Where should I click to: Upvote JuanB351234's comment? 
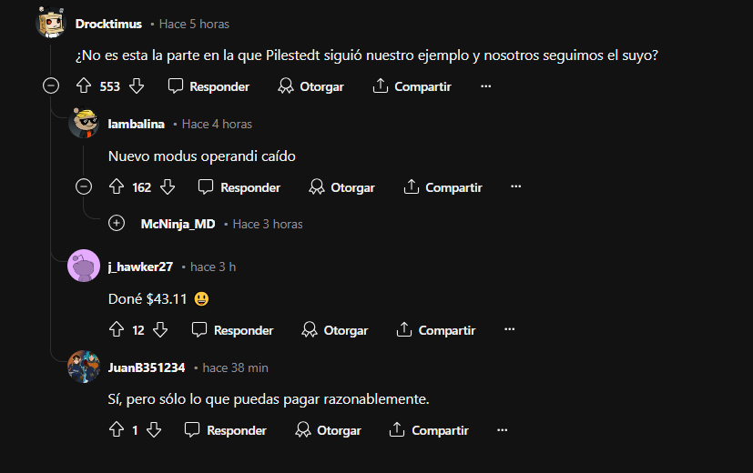[x=116, y=430]
